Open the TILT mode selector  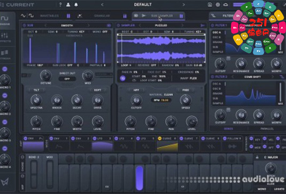click(36, 90)
